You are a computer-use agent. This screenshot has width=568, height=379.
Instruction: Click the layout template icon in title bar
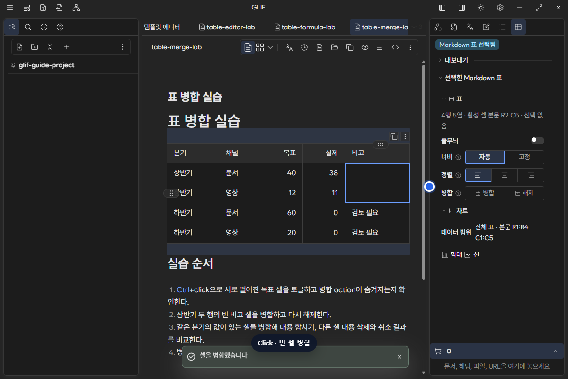point(27,8)
